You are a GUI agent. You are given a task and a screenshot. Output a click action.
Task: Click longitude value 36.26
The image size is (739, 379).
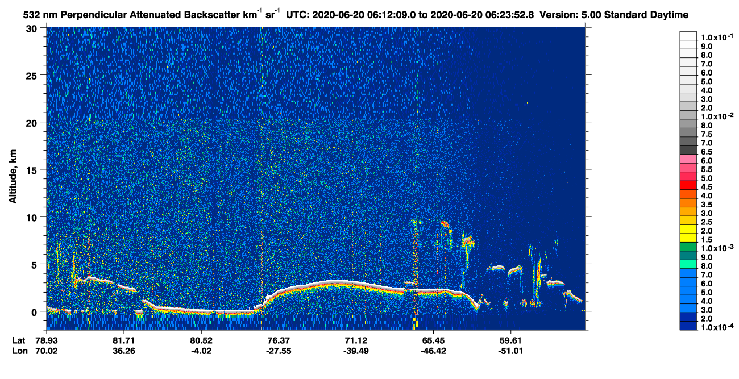[x=123, y=351]
